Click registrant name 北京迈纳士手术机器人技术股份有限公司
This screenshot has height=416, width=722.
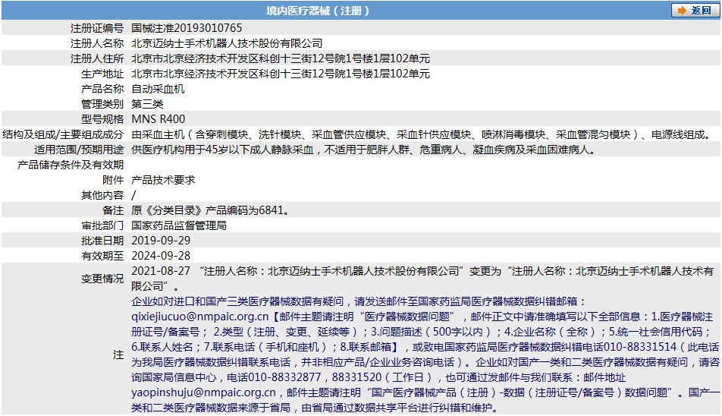pos(227,43)
